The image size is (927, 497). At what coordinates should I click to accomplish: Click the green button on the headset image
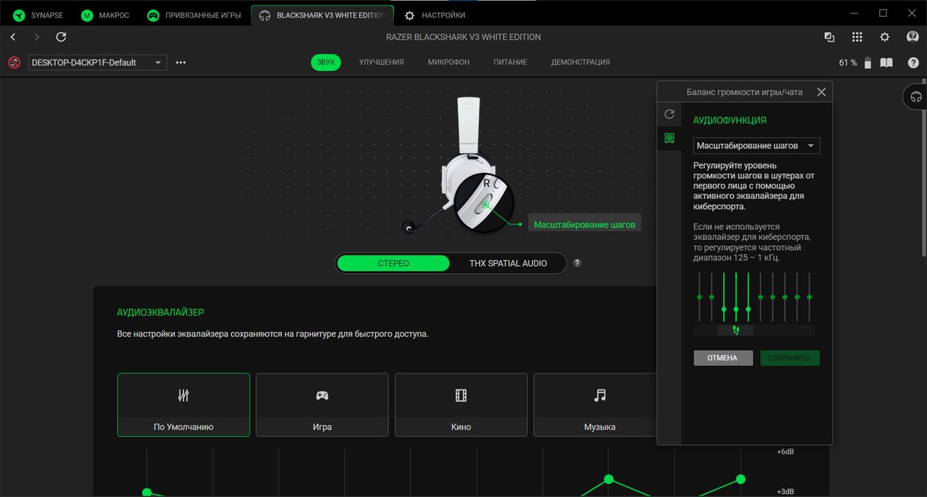tap(486, 205)
